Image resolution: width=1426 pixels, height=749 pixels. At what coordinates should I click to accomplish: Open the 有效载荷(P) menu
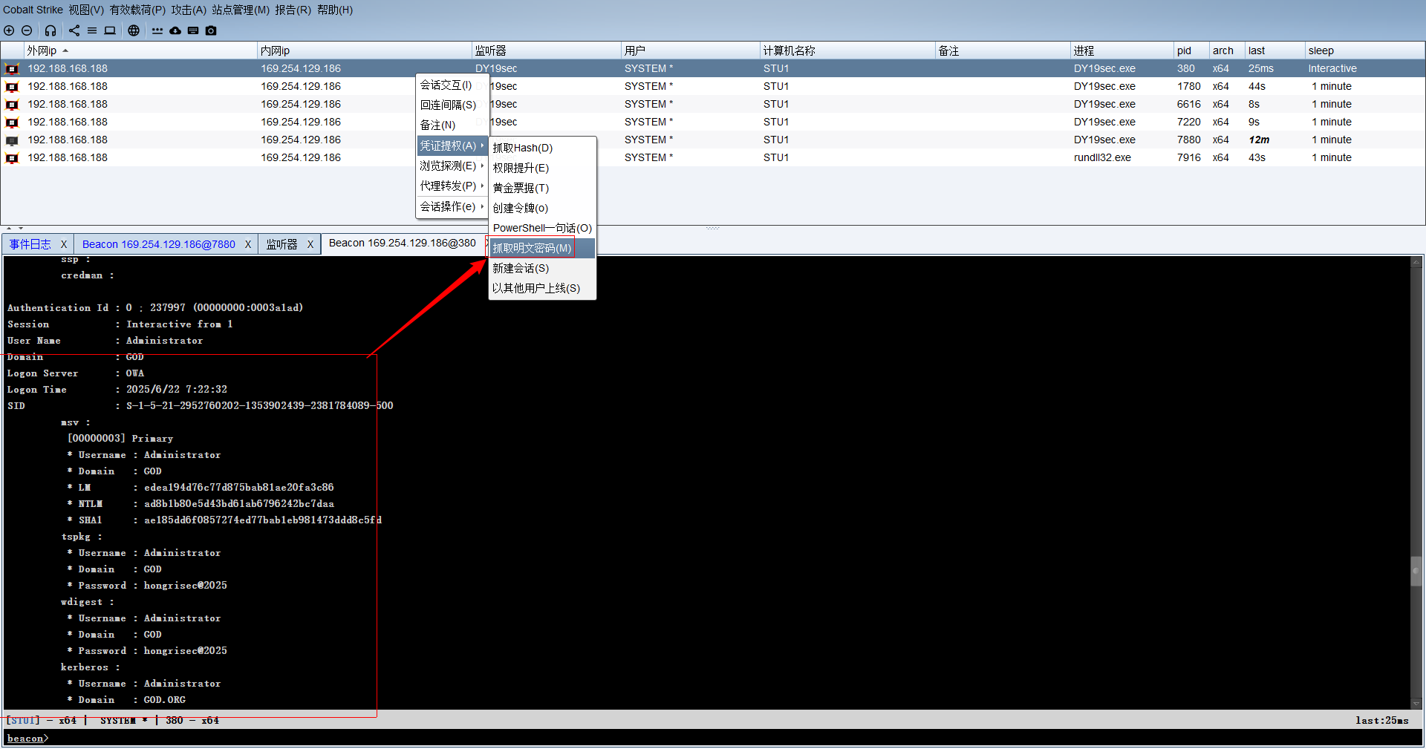(x=137, y=10)
